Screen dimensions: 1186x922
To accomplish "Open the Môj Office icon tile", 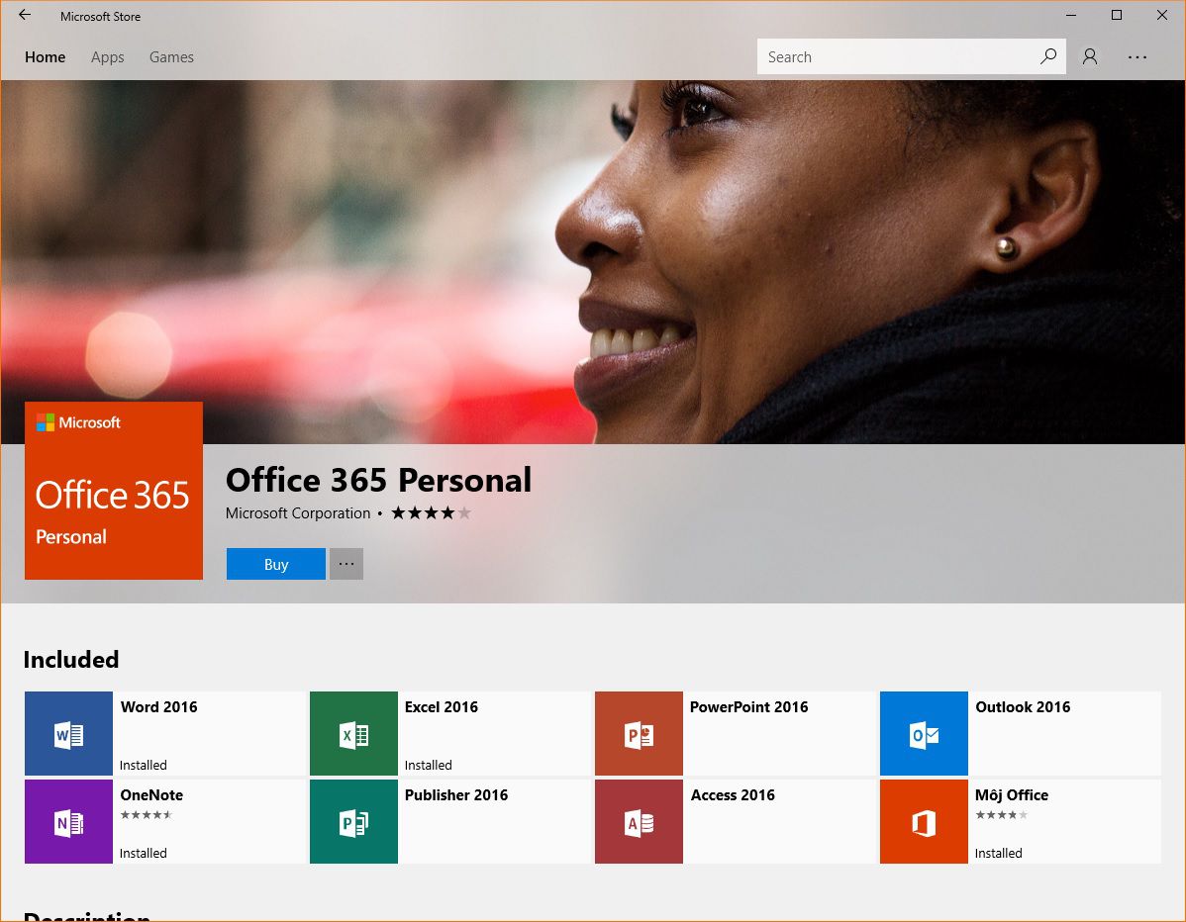I will click(x=925, y=821).
